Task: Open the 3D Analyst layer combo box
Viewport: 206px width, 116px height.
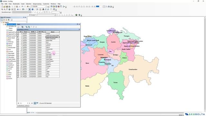Action: (46, 15)
